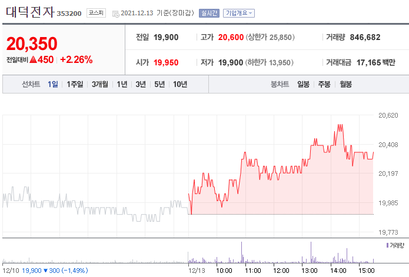Click the 시가 value 19,950
The height and width of the screenshot is (277, 409).
(166, 62)
